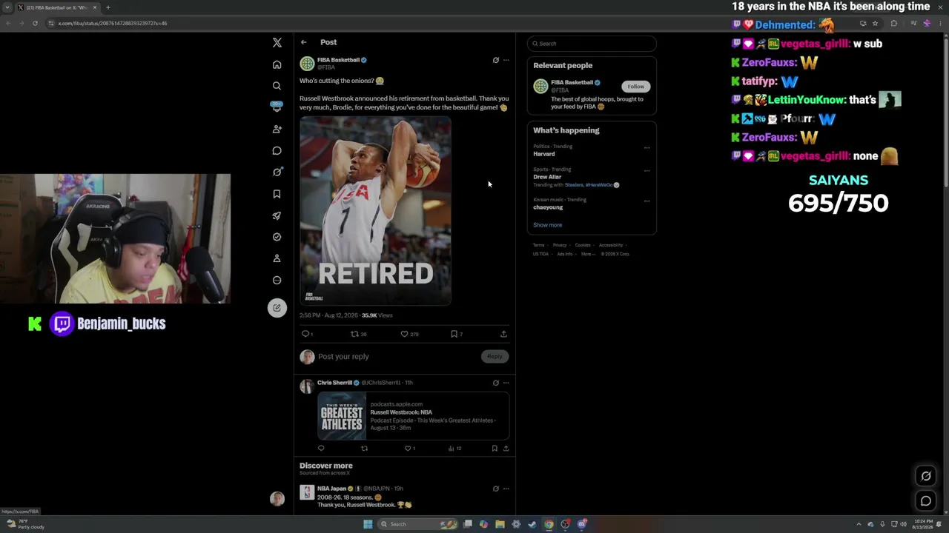Repost the FIBA Basketball post
Screen dimensions: 949x533
(x=357, y=334)
